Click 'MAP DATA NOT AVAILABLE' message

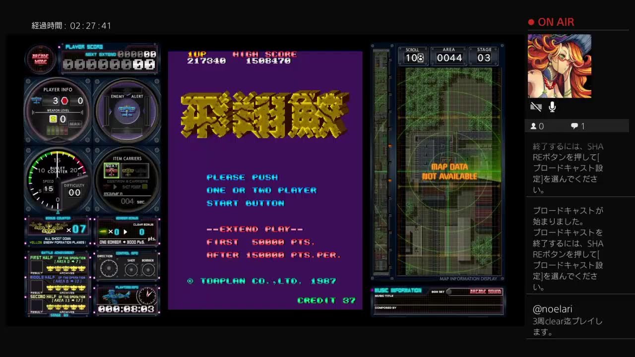tap(449, 172)
